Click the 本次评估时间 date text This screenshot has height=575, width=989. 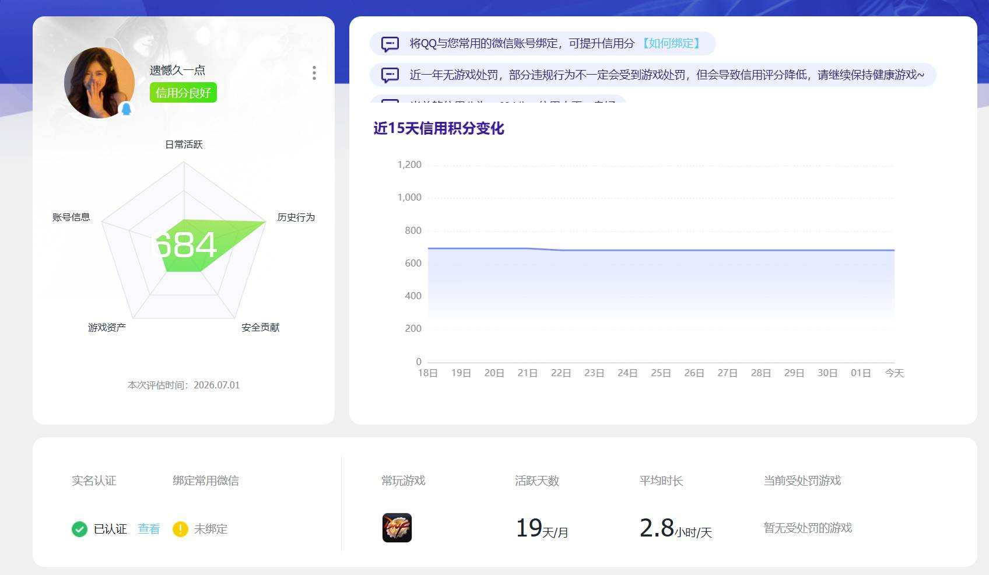pos(184,385)
